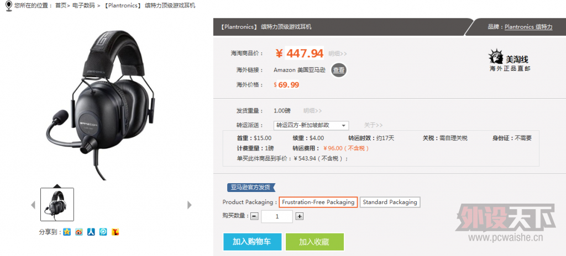
Task: Click the quantity input field
Action: [277, 216]
